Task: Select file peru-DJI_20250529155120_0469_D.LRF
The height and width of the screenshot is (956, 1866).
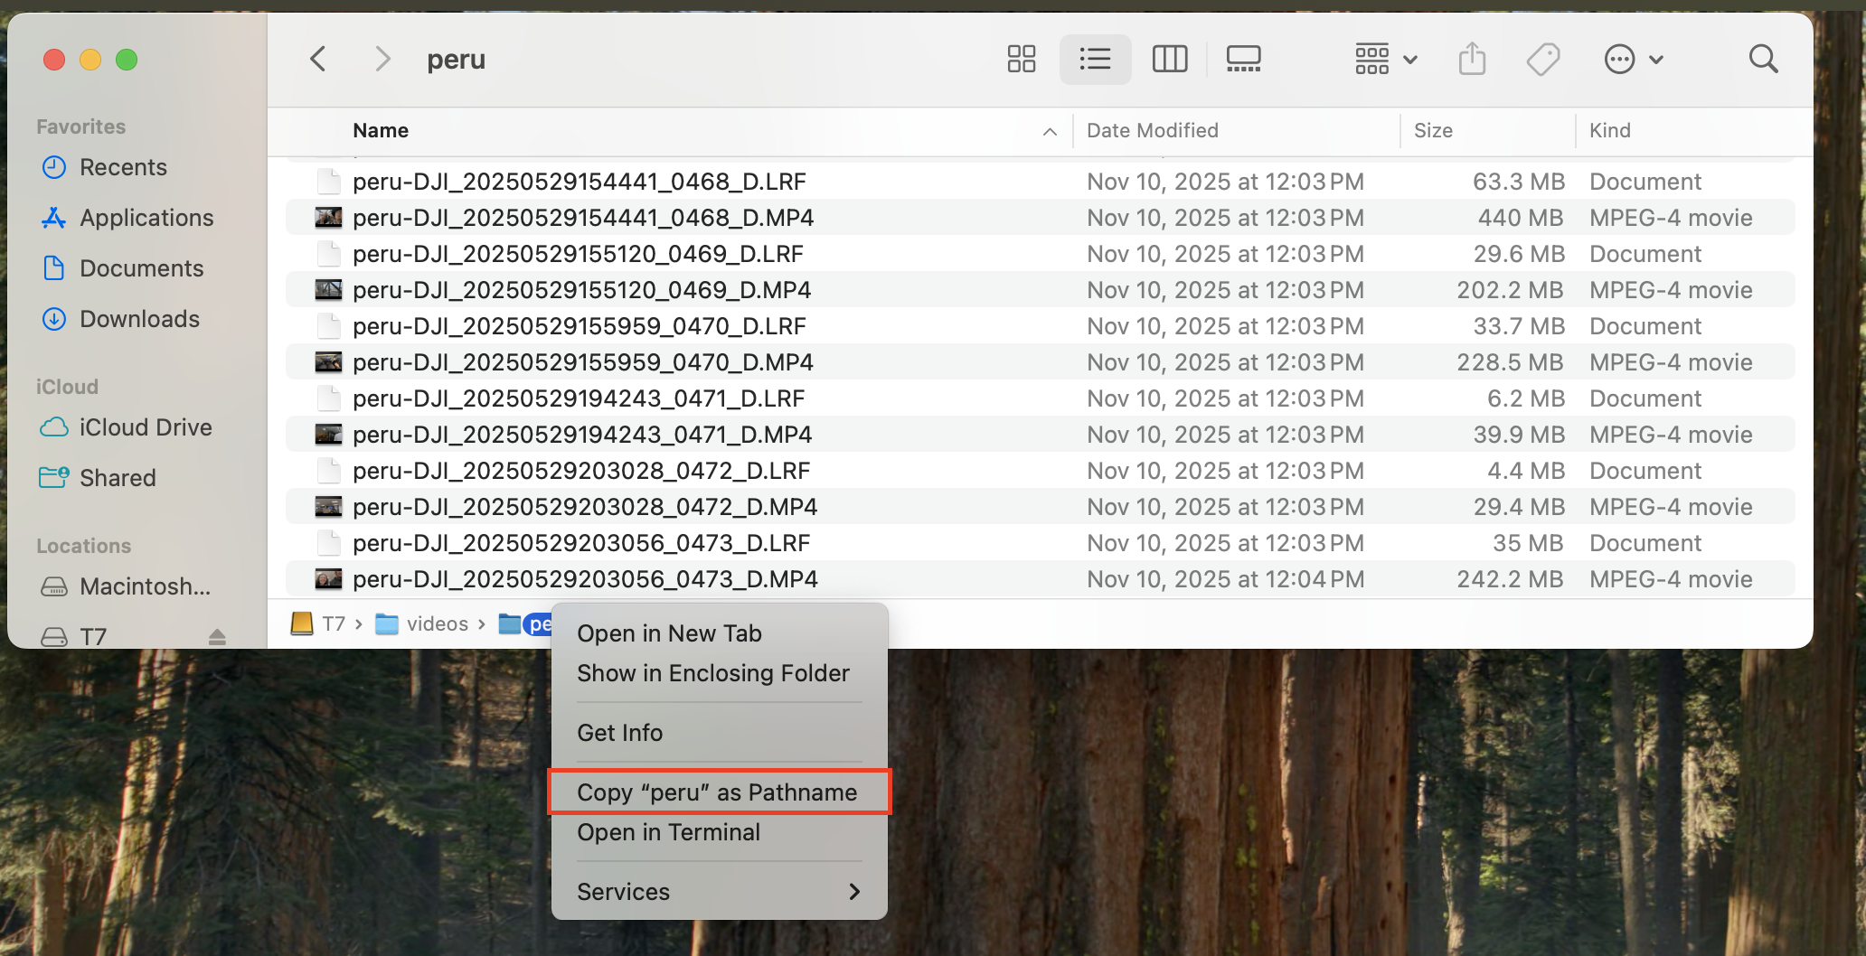Action: click(1040, 254)
